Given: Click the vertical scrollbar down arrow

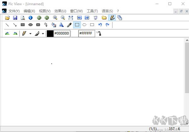Looking at the screenshot, I should pyautogui.click(x=187, y=123).
